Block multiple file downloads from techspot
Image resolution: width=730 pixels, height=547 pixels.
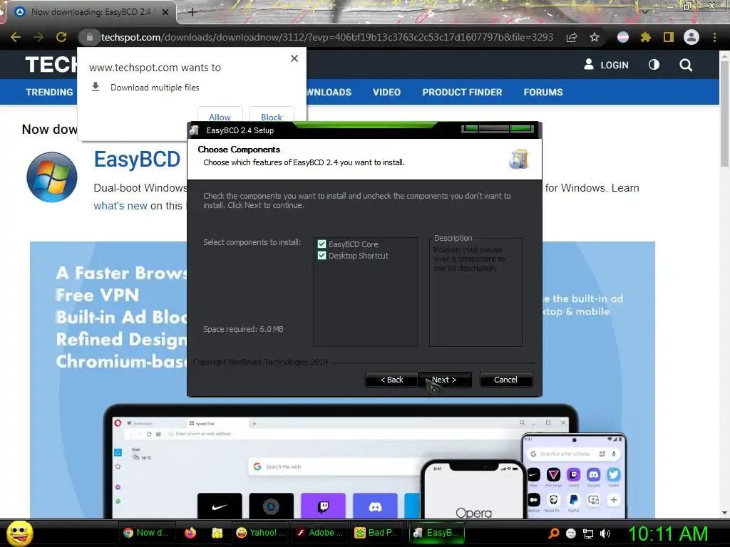pos(272,116)
